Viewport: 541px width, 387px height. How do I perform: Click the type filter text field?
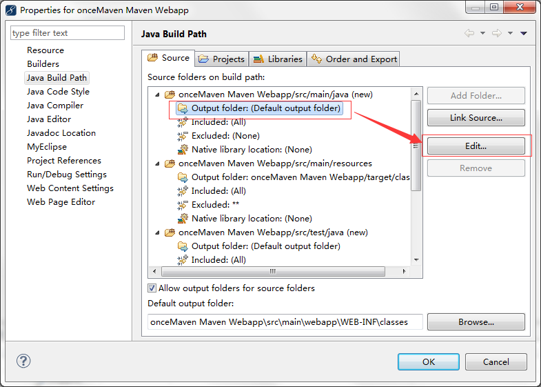[68, 33]
